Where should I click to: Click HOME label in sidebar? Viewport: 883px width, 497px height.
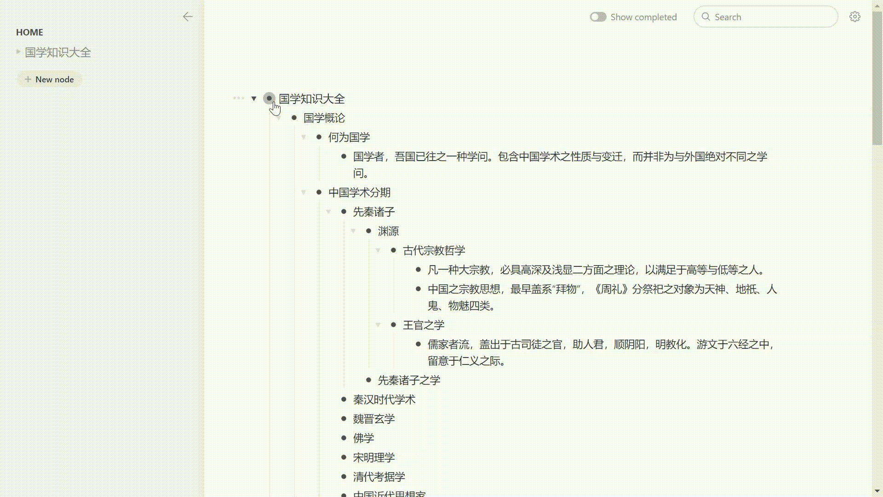30,32
